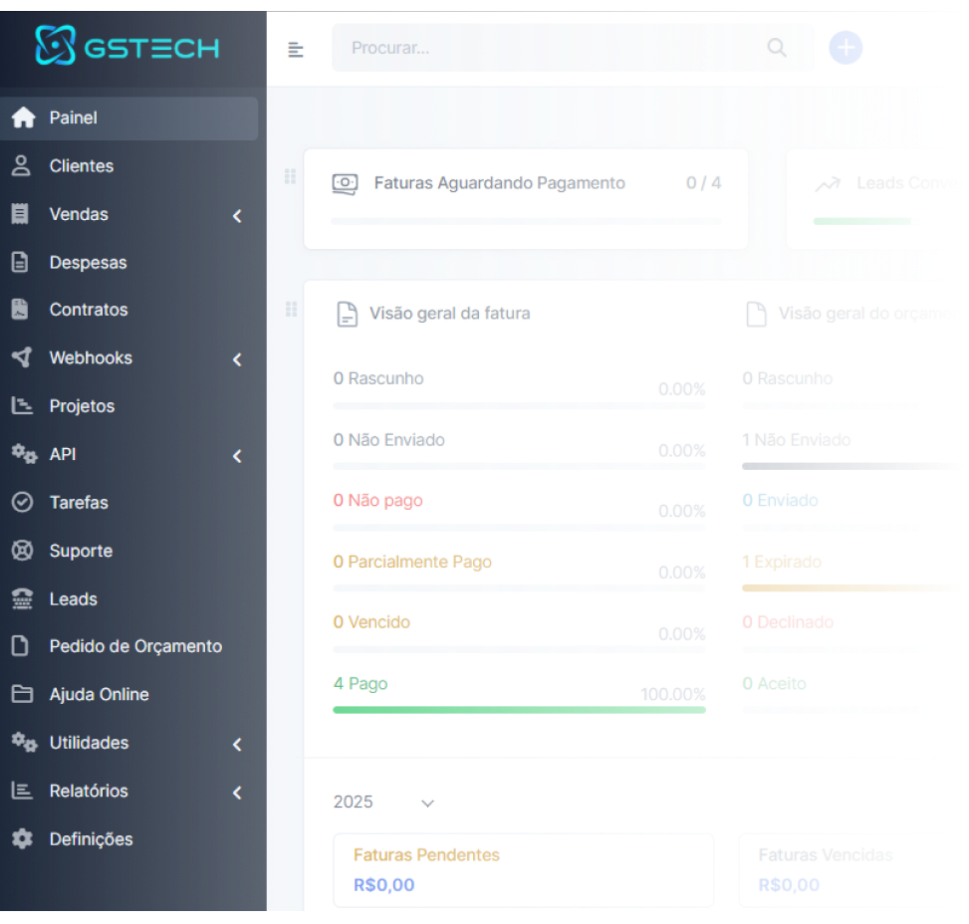Open the Contratos menu item
The height and width of the screenshot is (924, 969).
tap(89, 310)
